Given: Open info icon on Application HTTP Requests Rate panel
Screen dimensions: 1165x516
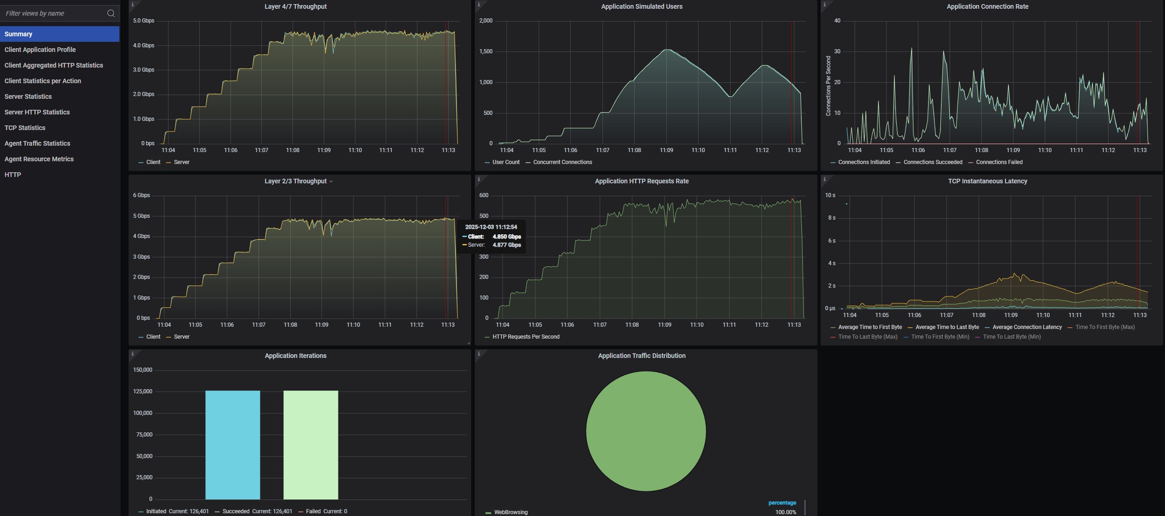Looking at the screenshot, I should click(x=479, y=179).
